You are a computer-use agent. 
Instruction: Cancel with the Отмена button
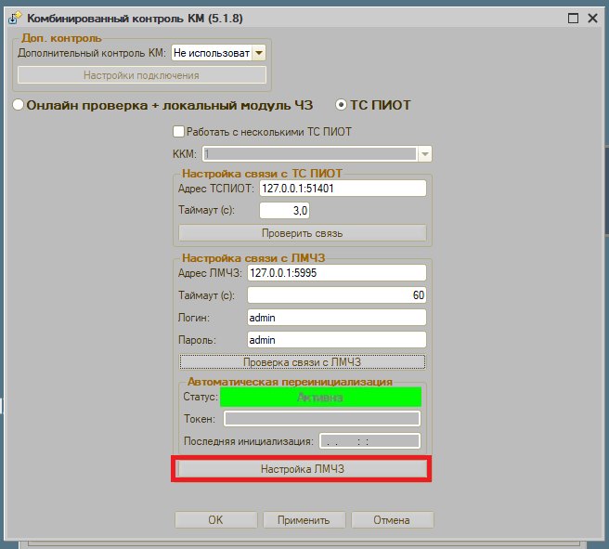pos(393,520)
